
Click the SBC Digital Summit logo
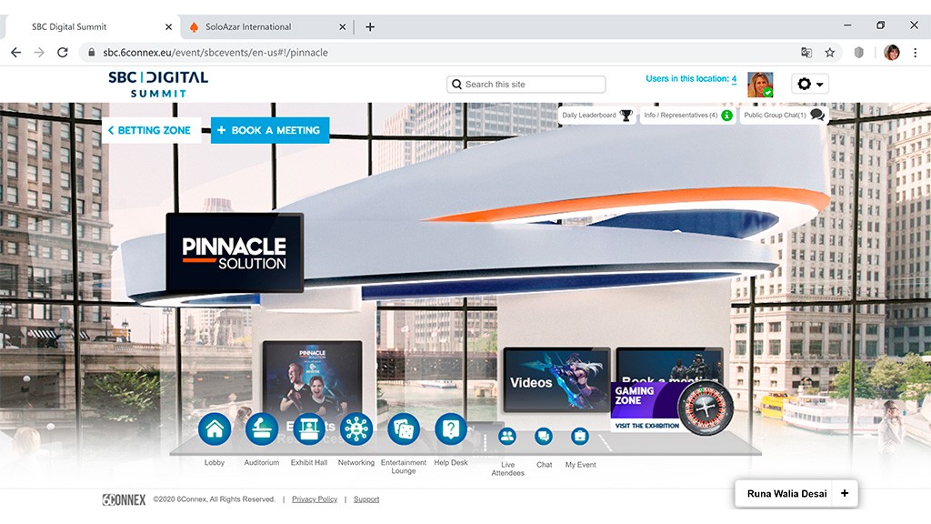click(x=158, y=85)
